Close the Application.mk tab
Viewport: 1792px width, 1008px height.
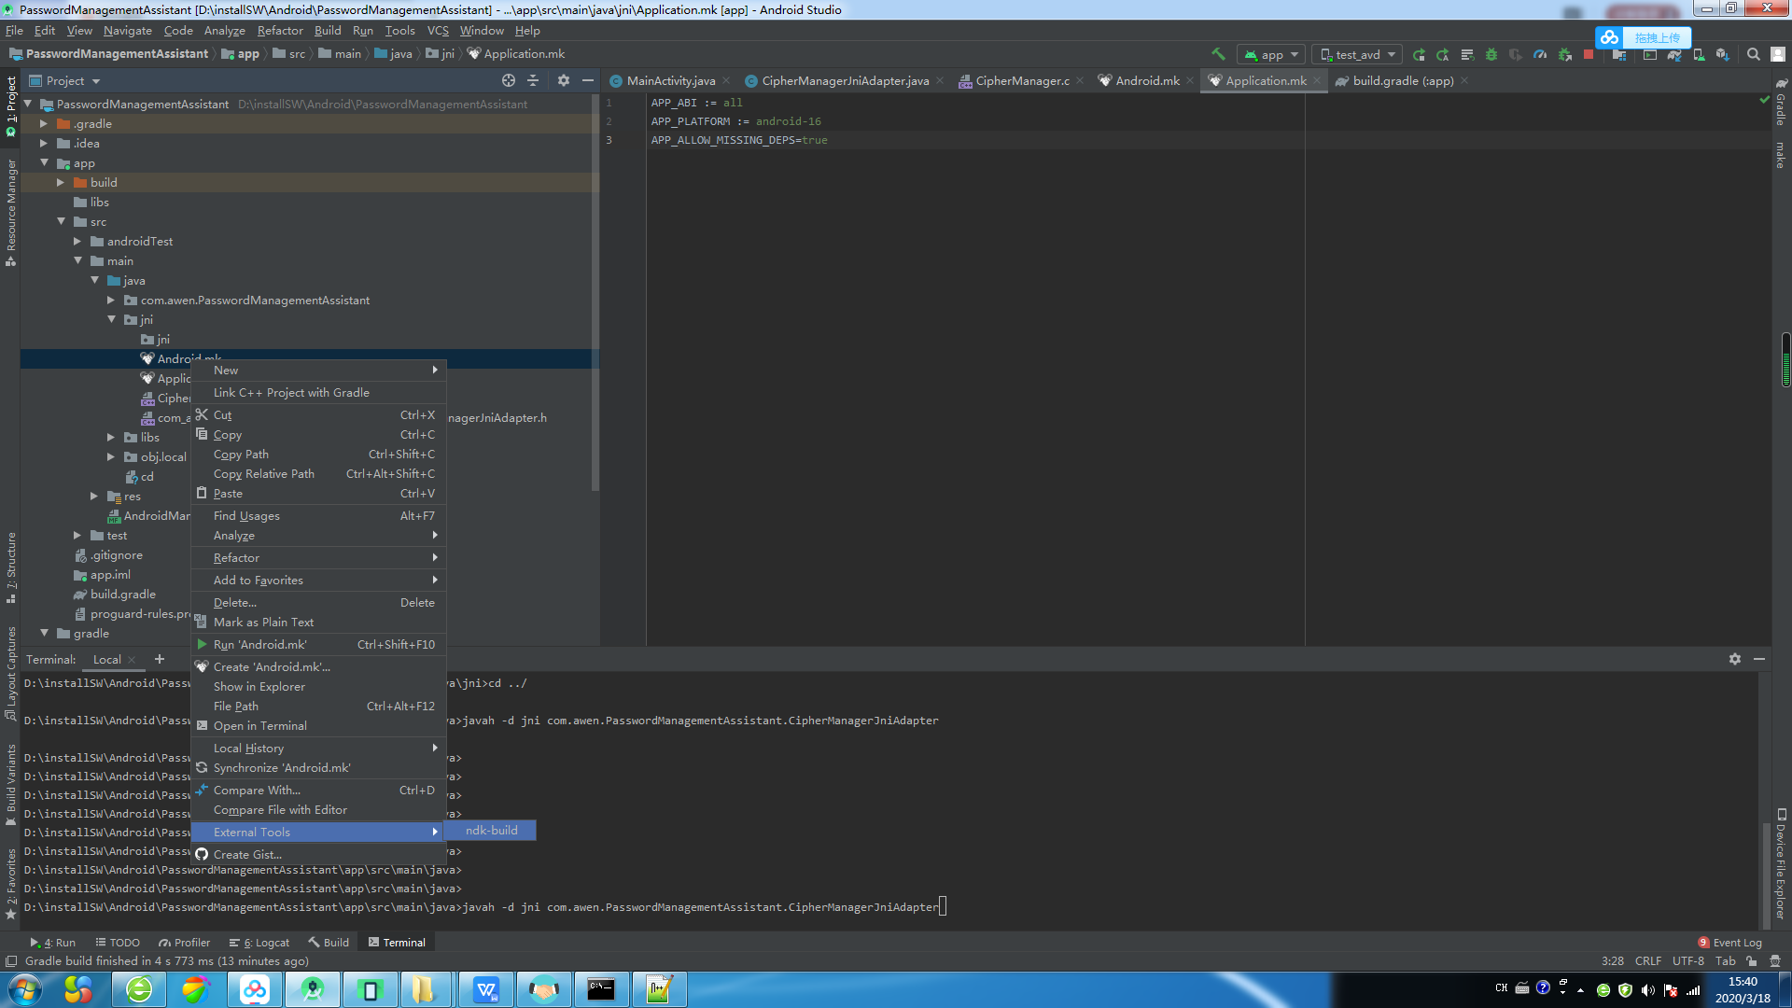tap(1317, 81)
